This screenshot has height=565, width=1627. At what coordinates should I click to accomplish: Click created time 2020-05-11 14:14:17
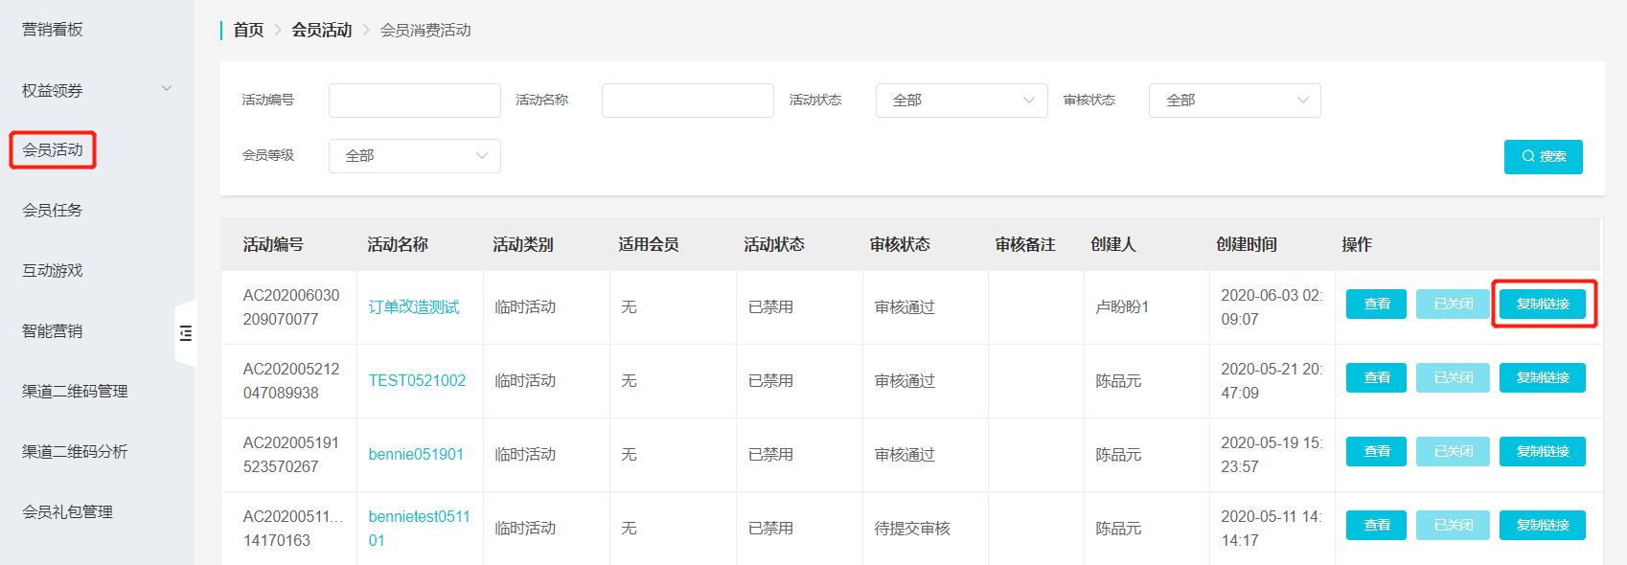pyautogui.click(x=1272, y=529)
